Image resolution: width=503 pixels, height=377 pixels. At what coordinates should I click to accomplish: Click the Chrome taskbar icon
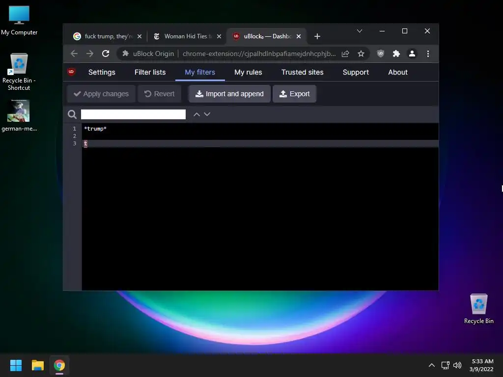(59, 365)
